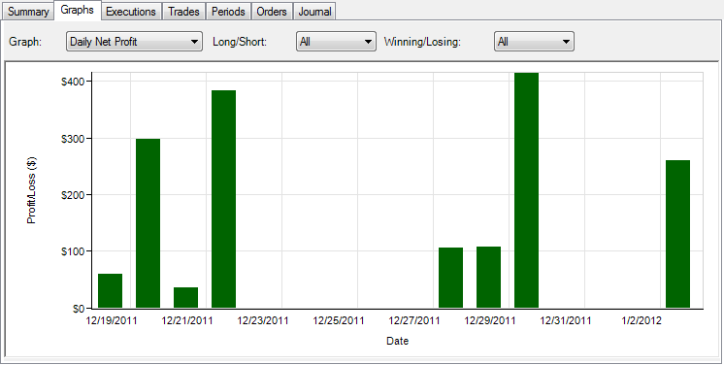Click the bar reaching about $385
This screenshot has width=724, height=365.
pyautogui.click(x=224, y=199)
